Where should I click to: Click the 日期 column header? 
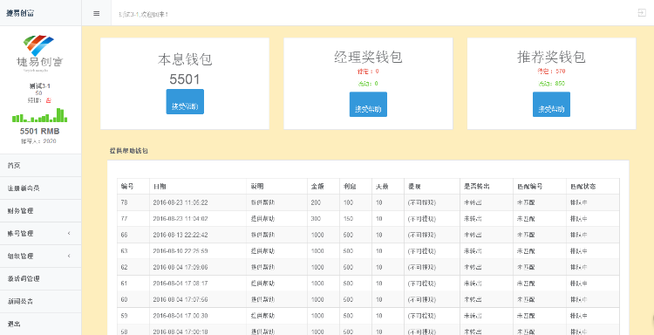click(160, 187)
